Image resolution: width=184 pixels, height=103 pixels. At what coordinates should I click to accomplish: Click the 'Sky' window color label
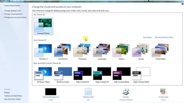88,100
